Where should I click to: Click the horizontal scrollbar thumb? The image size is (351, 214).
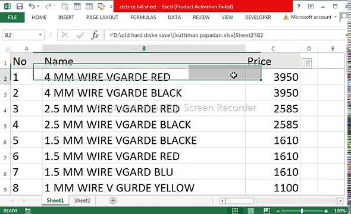(239, 200)
